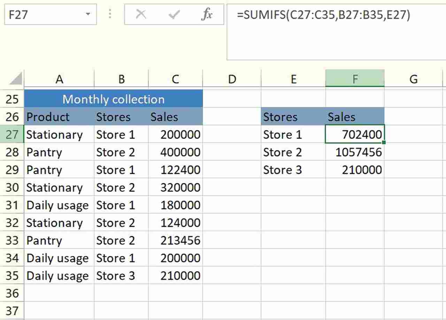The image size is (446, 320).
Task: Select row 36 header
Action: coord(12,293)
